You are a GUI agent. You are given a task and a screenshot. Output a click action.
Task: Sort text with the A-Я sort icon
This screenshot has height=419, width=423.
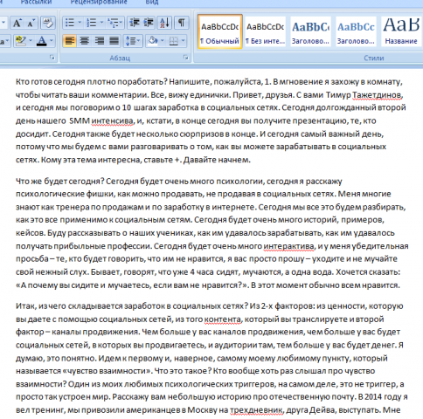click(x=164, y=23)
